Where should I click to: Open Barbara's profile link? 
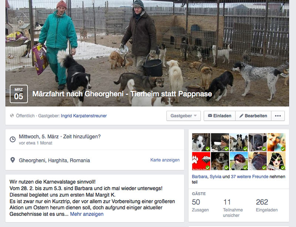[199, 177]
